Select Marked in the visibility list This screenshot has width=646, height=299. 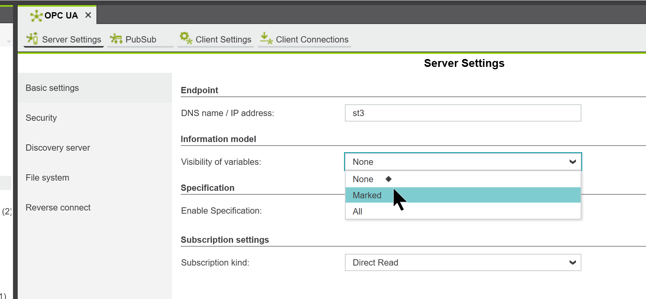[x=367, y=195]
